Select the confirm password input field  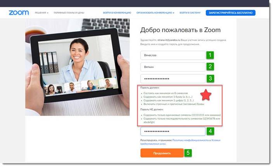coord(173,131)
